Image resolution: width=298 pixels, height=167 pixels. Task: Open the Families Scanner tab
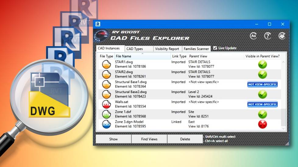pos(196,49)
